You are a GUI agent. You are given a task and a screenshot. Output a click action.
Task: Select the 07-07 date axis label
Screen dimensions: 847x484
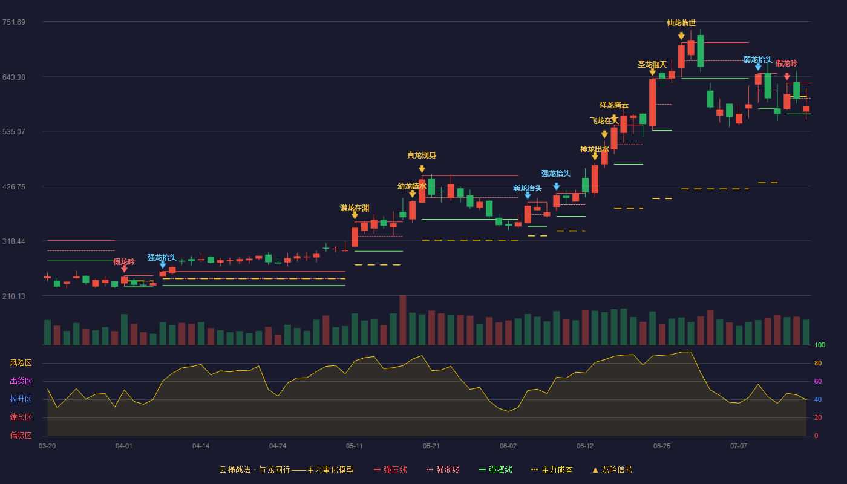point(739,446)
